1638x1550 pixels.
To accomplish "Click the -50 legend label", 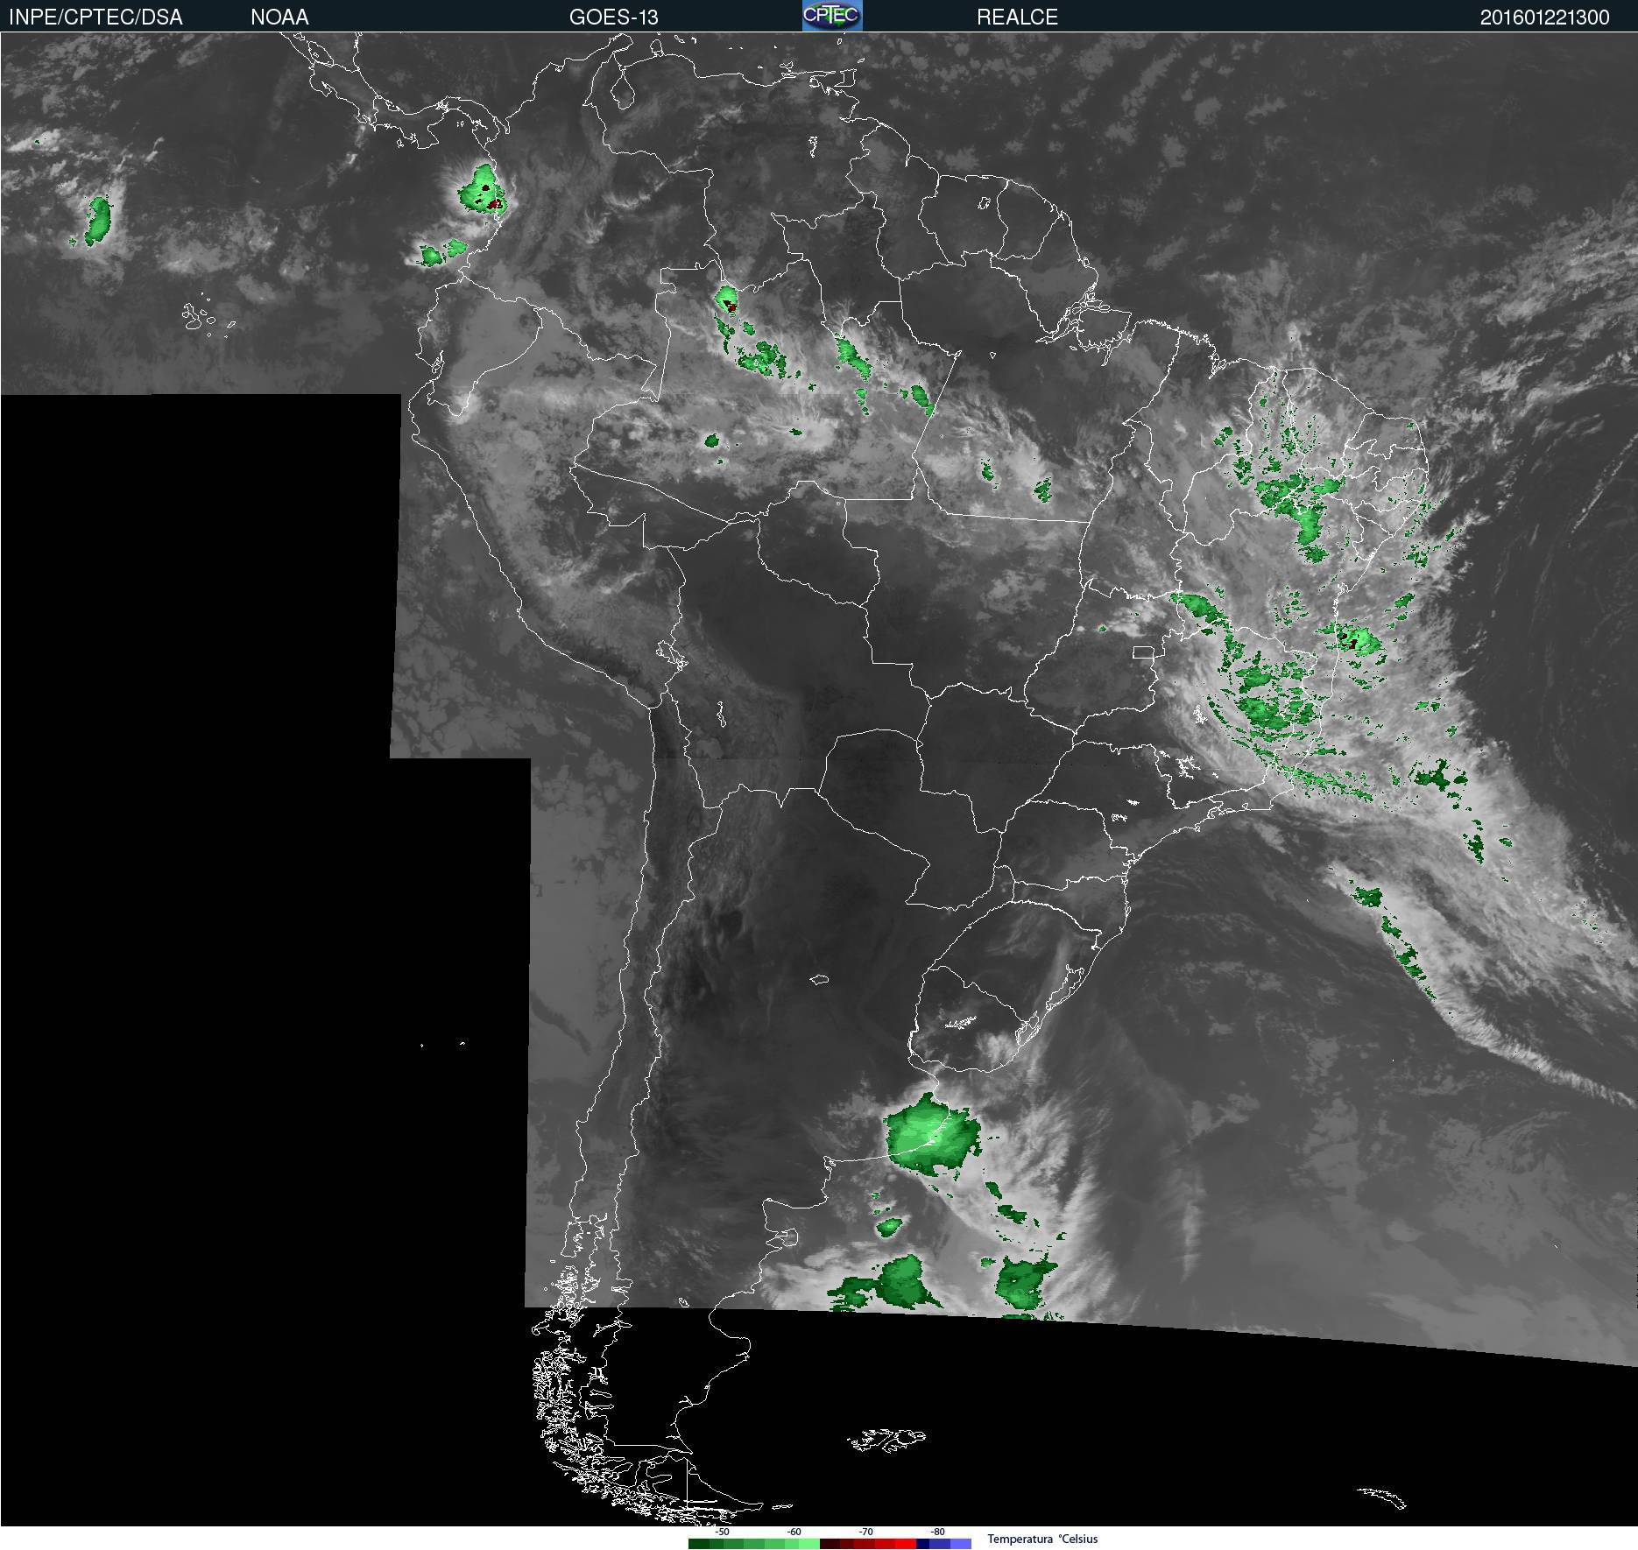I will [722, 1532].
